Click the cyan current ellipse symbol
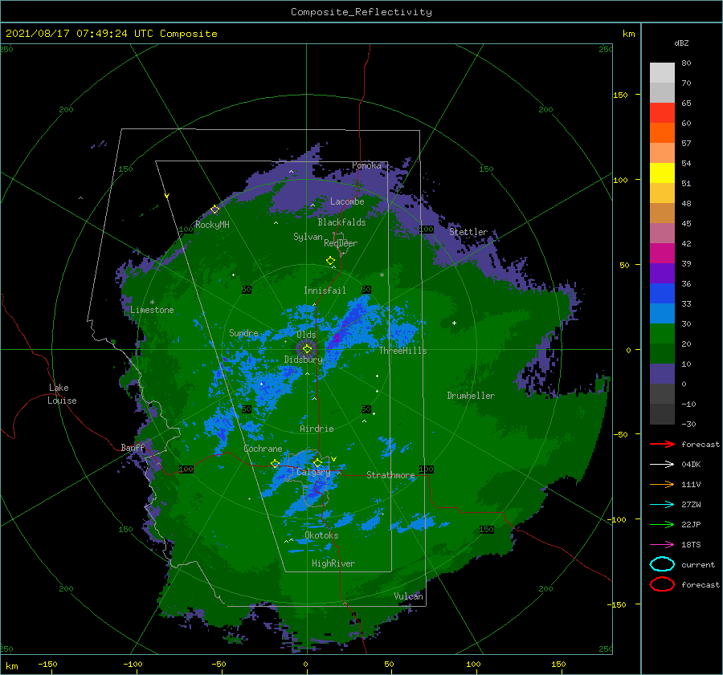Screen dimensions: 723x675 [662, 564]
